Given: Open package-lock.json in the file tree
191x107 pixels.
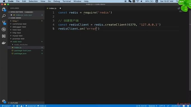Looking at the screenshot, I should (23, 51).
